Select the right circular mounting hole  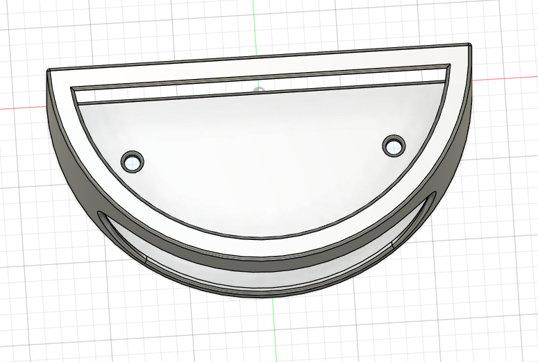click(394, 146)
